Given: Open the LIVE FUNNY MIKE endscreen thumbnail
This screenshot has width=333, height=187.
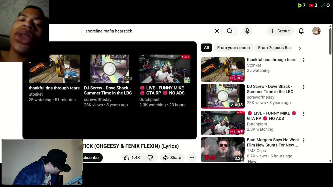Looking at the screenshot, I should pyautogui.click(x=165, y=69).
